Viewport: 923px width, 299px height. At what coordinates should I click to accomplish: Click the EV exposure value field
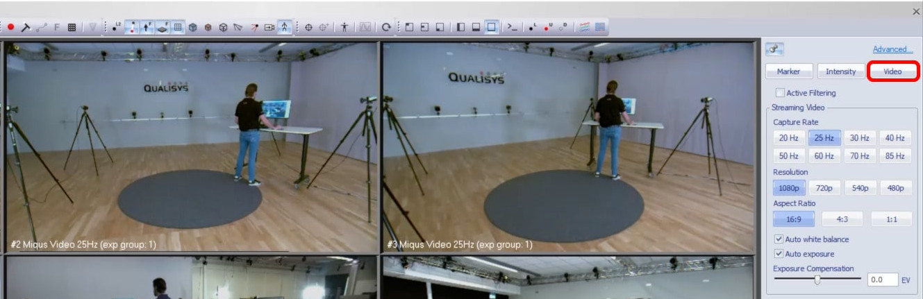pyautogui.click(x=881, y=280)
